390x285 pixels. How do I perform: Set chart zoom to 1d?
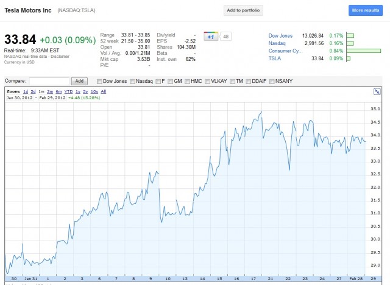(x=26, y=91)
